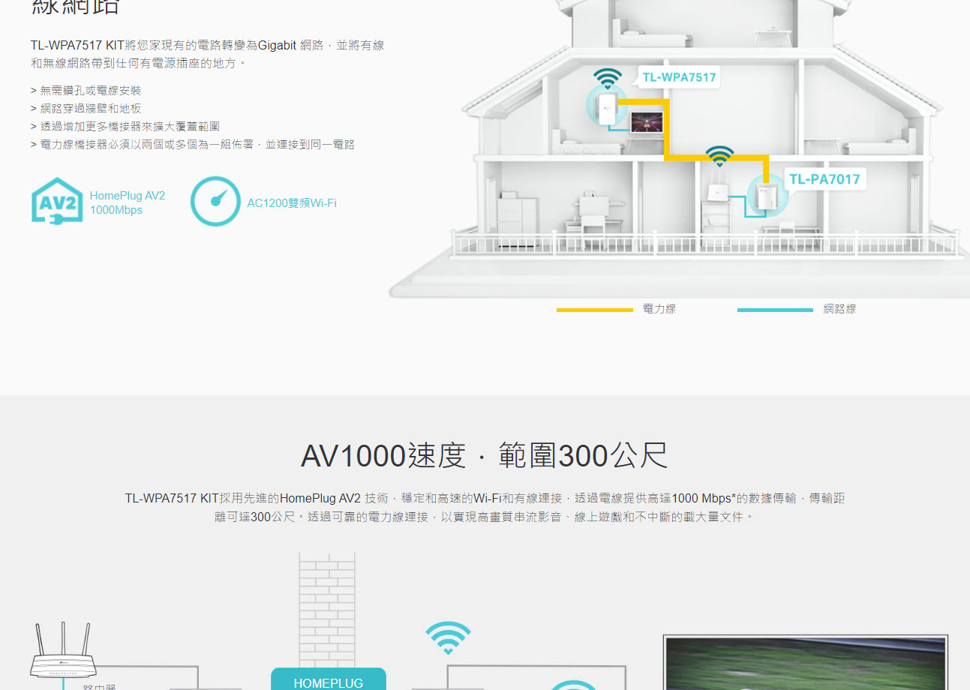Click the soccer field TV image
This screenshot has width=970, height=690.
tap(806, 663)
